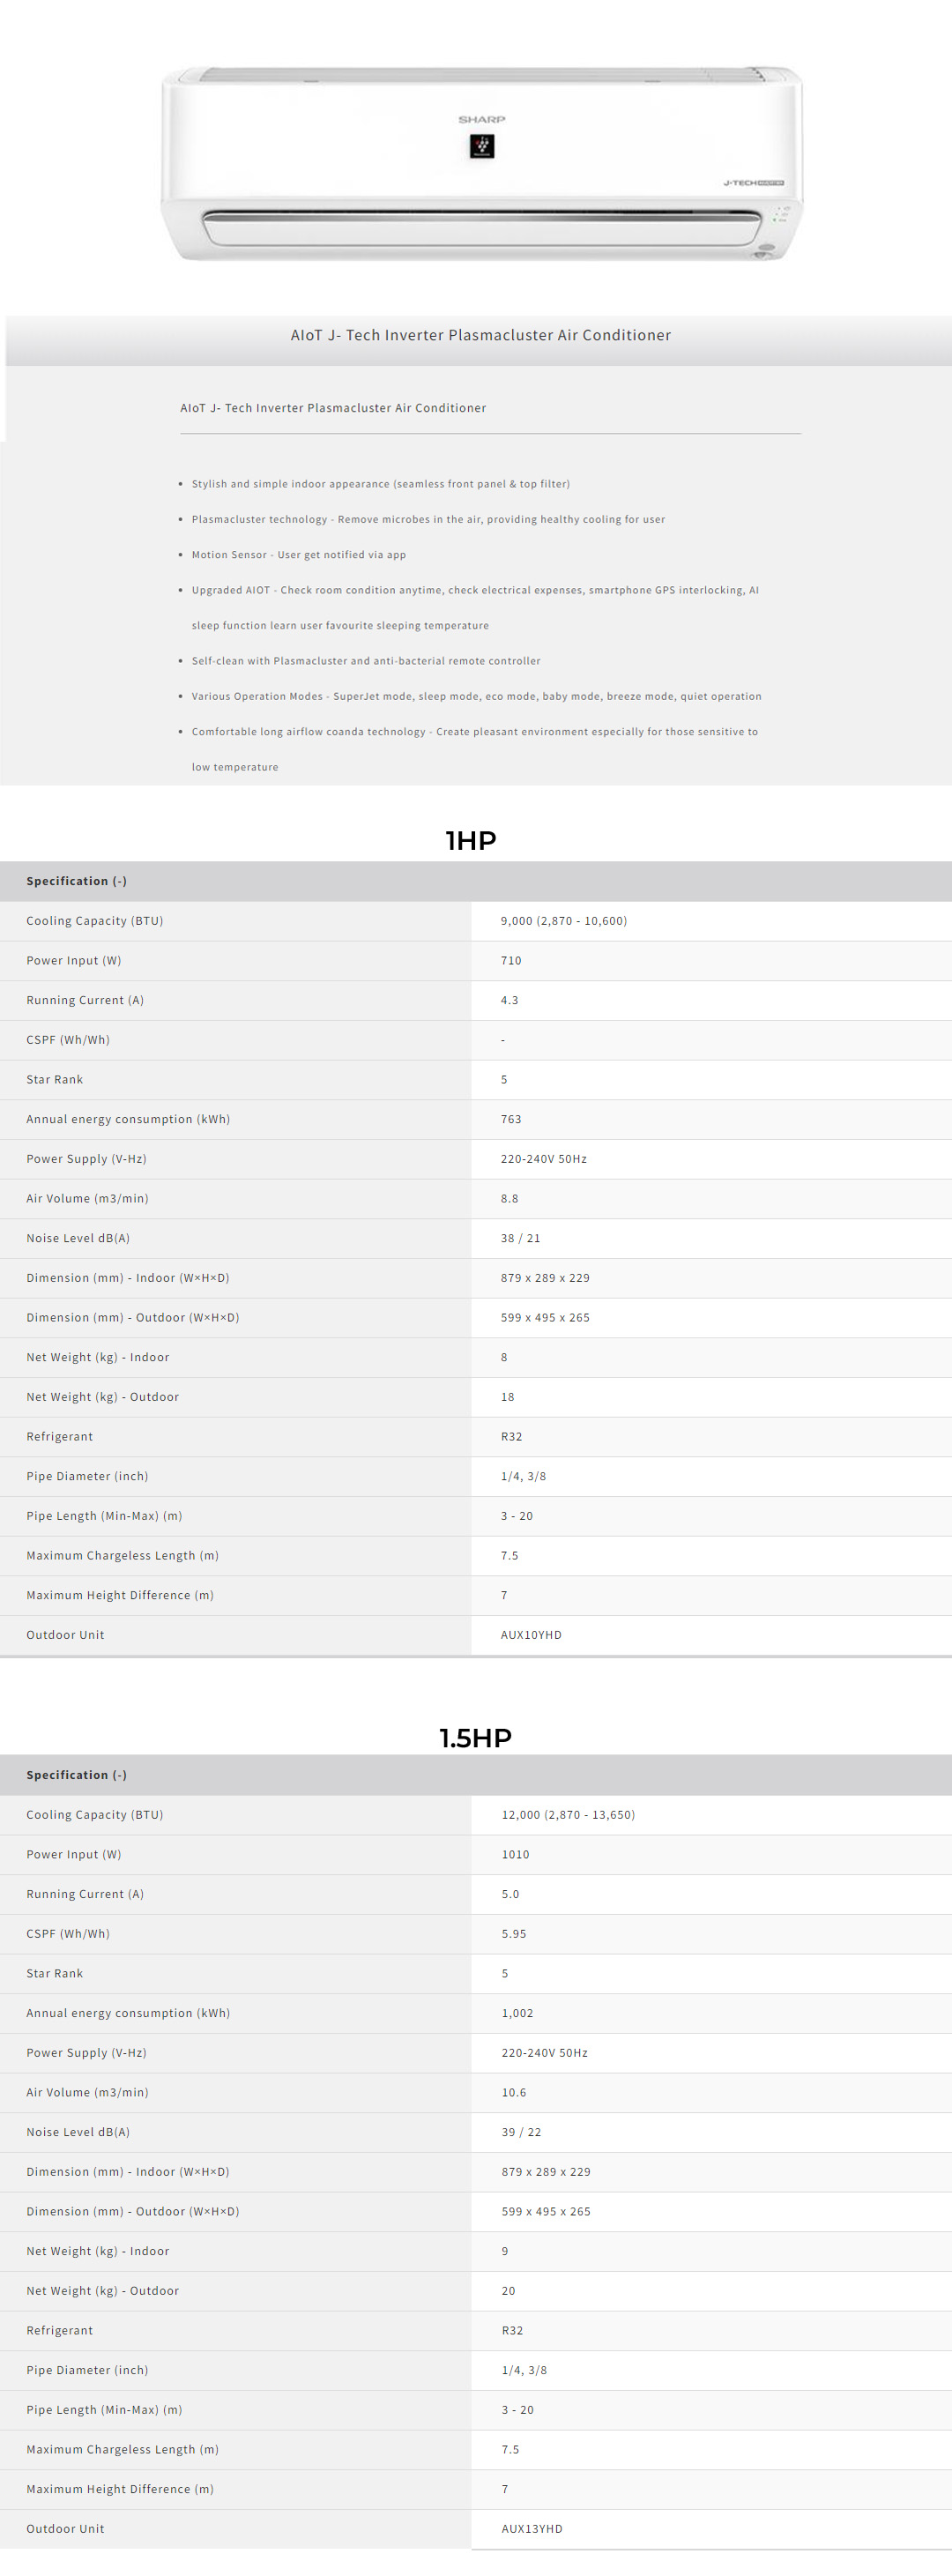This screenshot has width=952, height=2576.
Task: Click the power input value 710
Action: tap(511, 961)
